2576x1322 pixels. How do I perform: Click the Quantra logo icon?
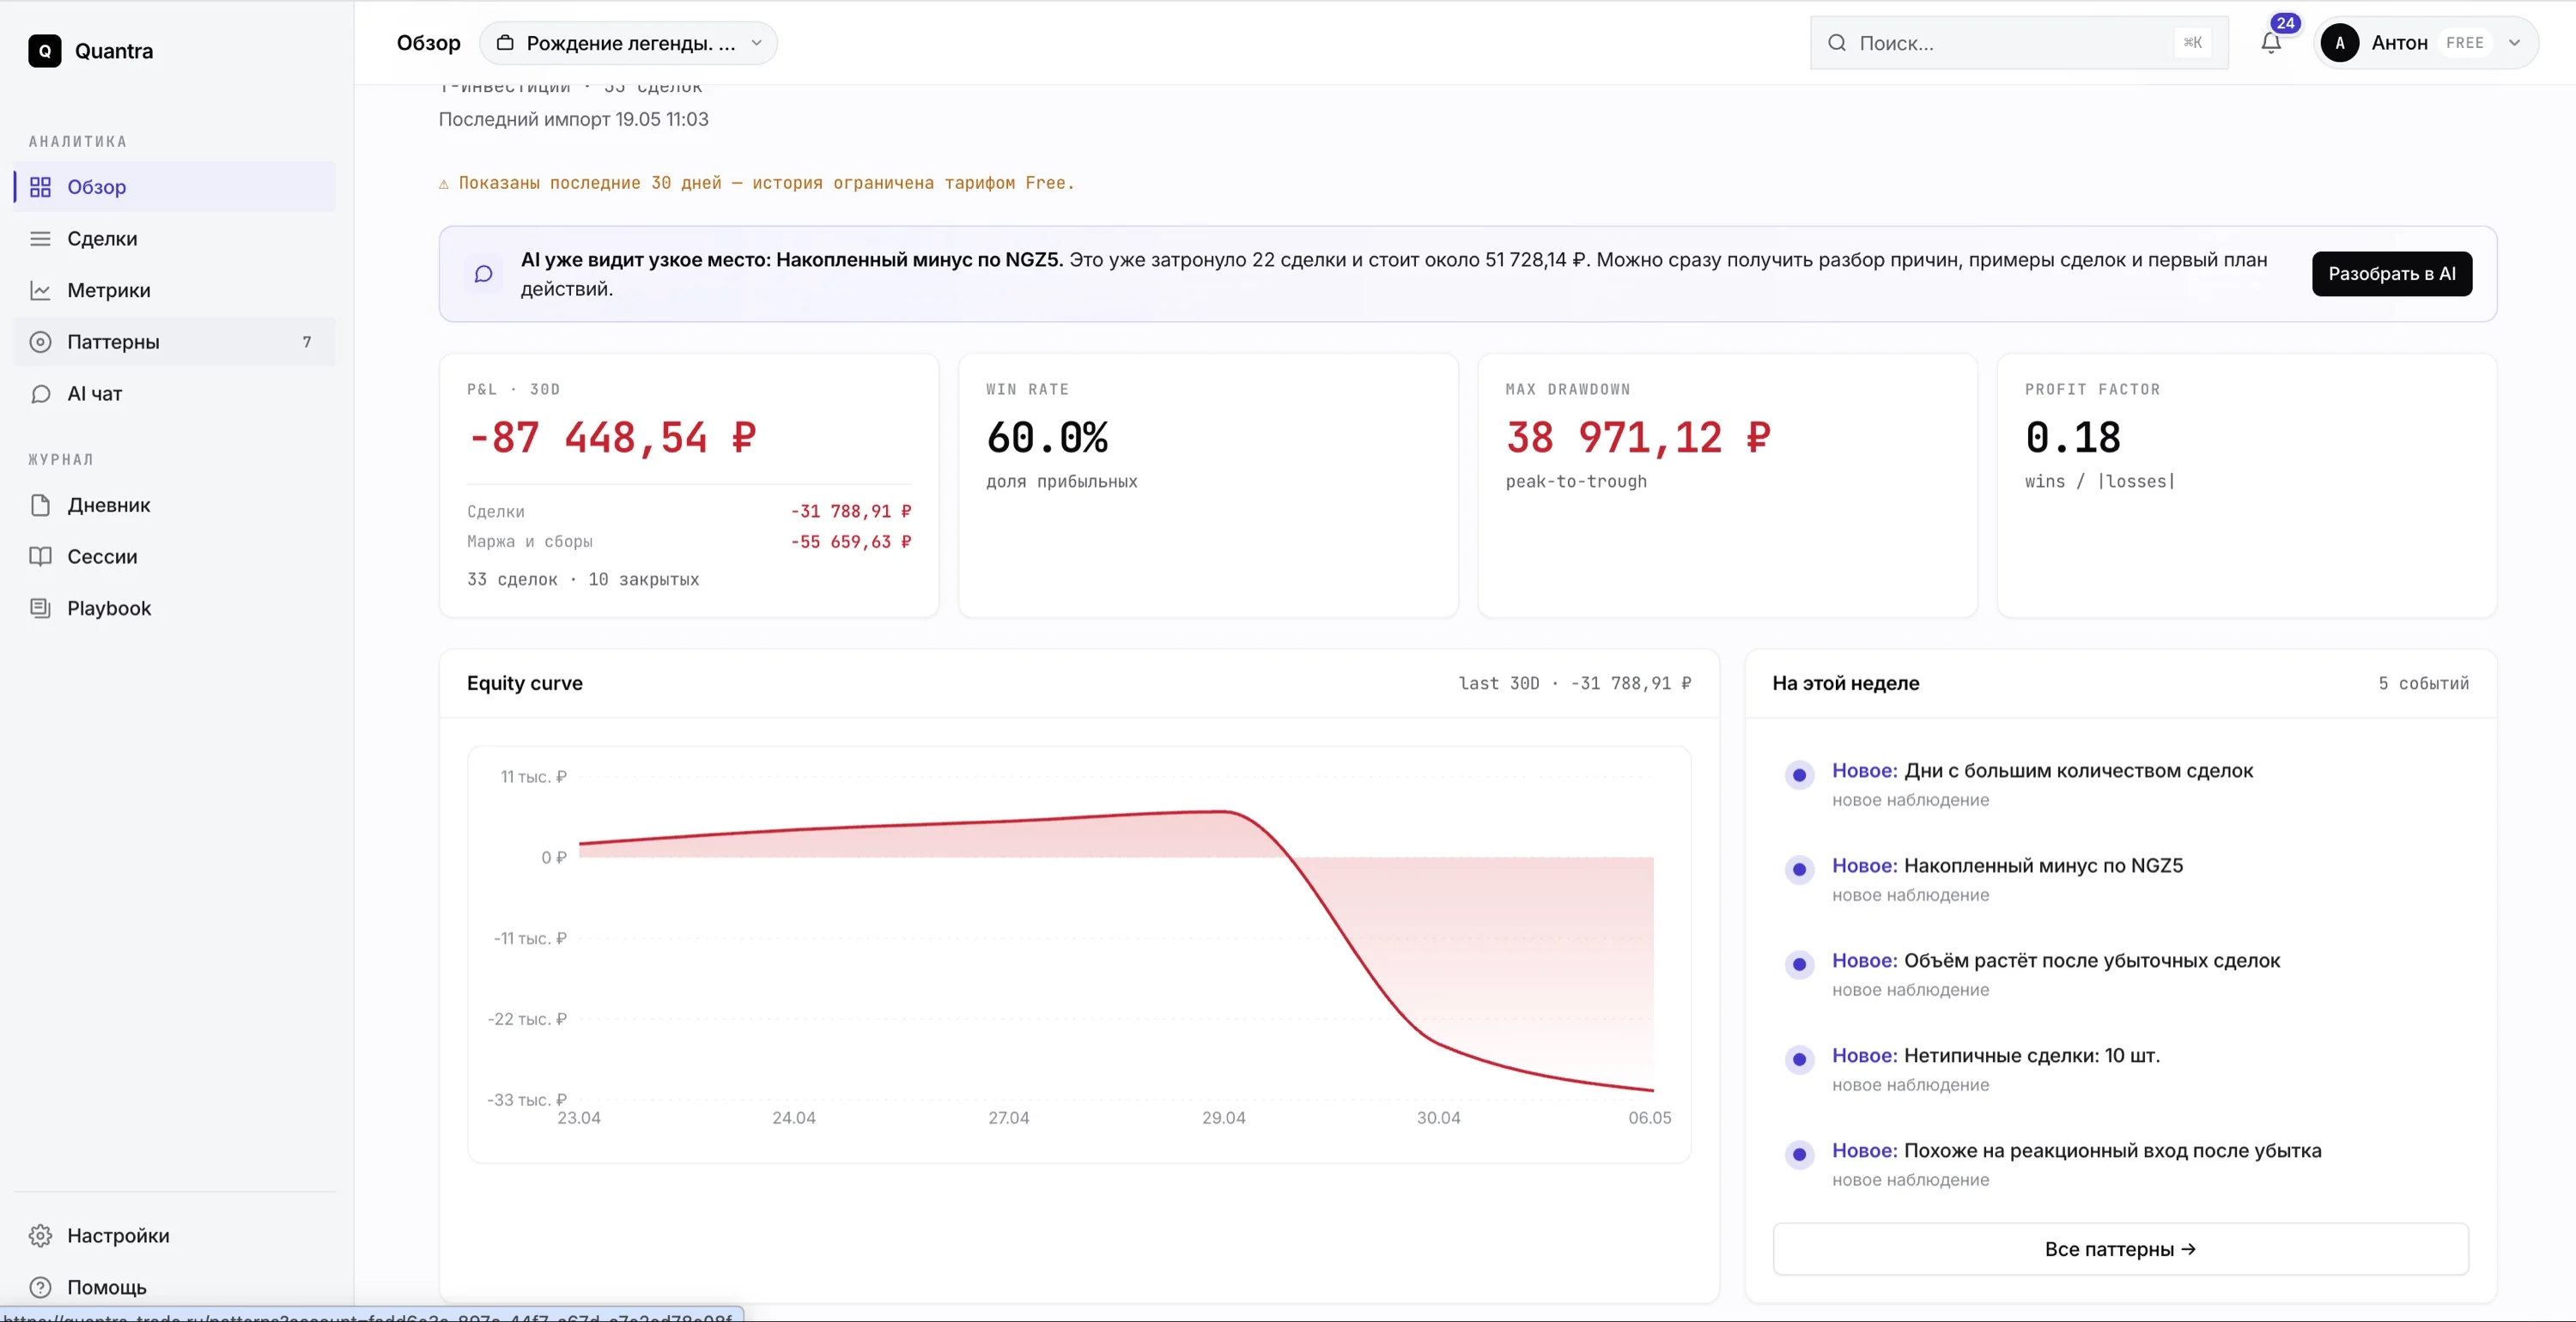pos(44,51)
